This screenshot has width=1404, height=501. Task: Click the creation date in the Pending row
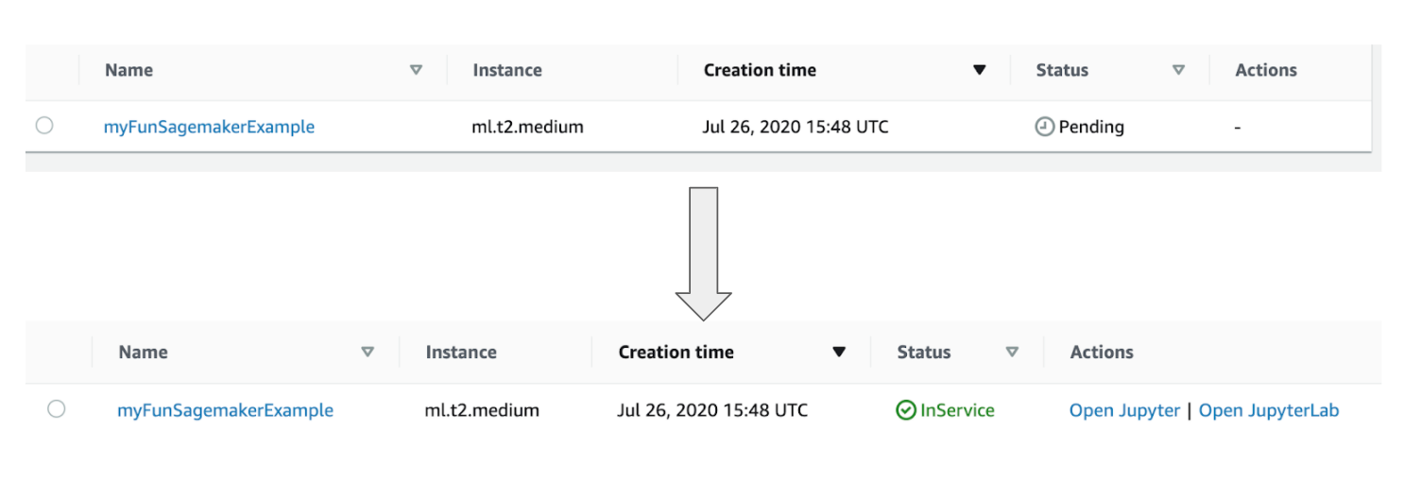[796, 127]
